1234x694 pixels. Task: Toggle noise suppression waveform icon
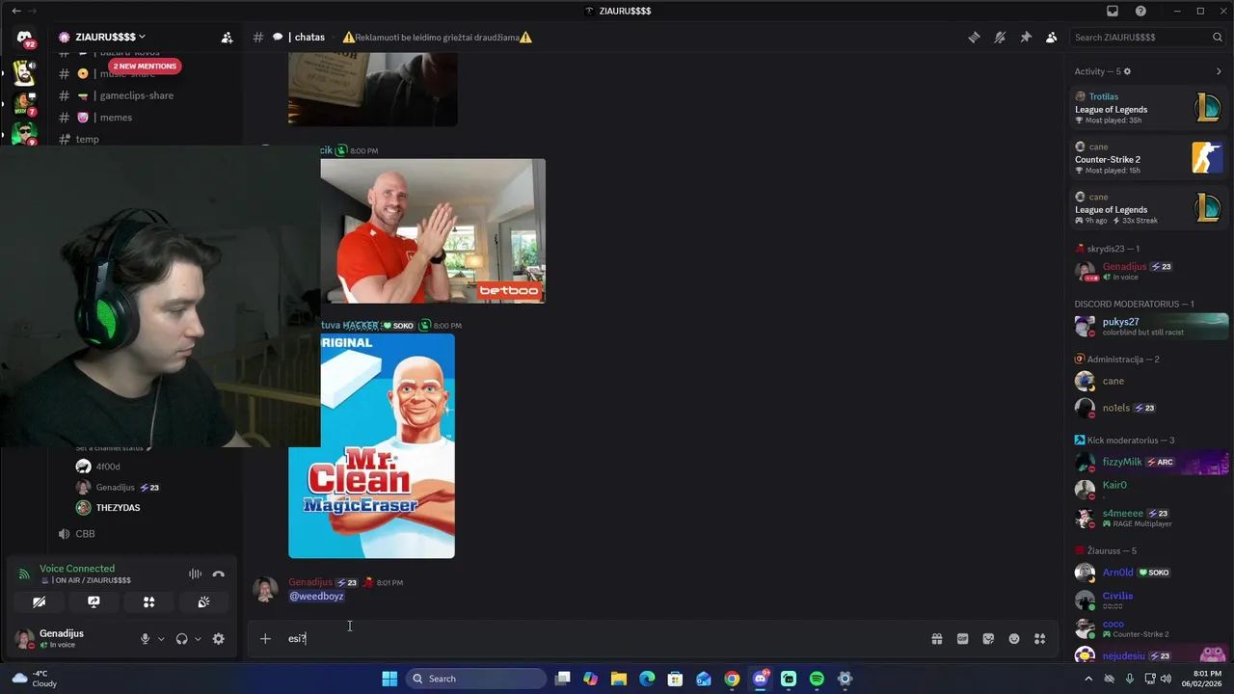coord(195,574)
